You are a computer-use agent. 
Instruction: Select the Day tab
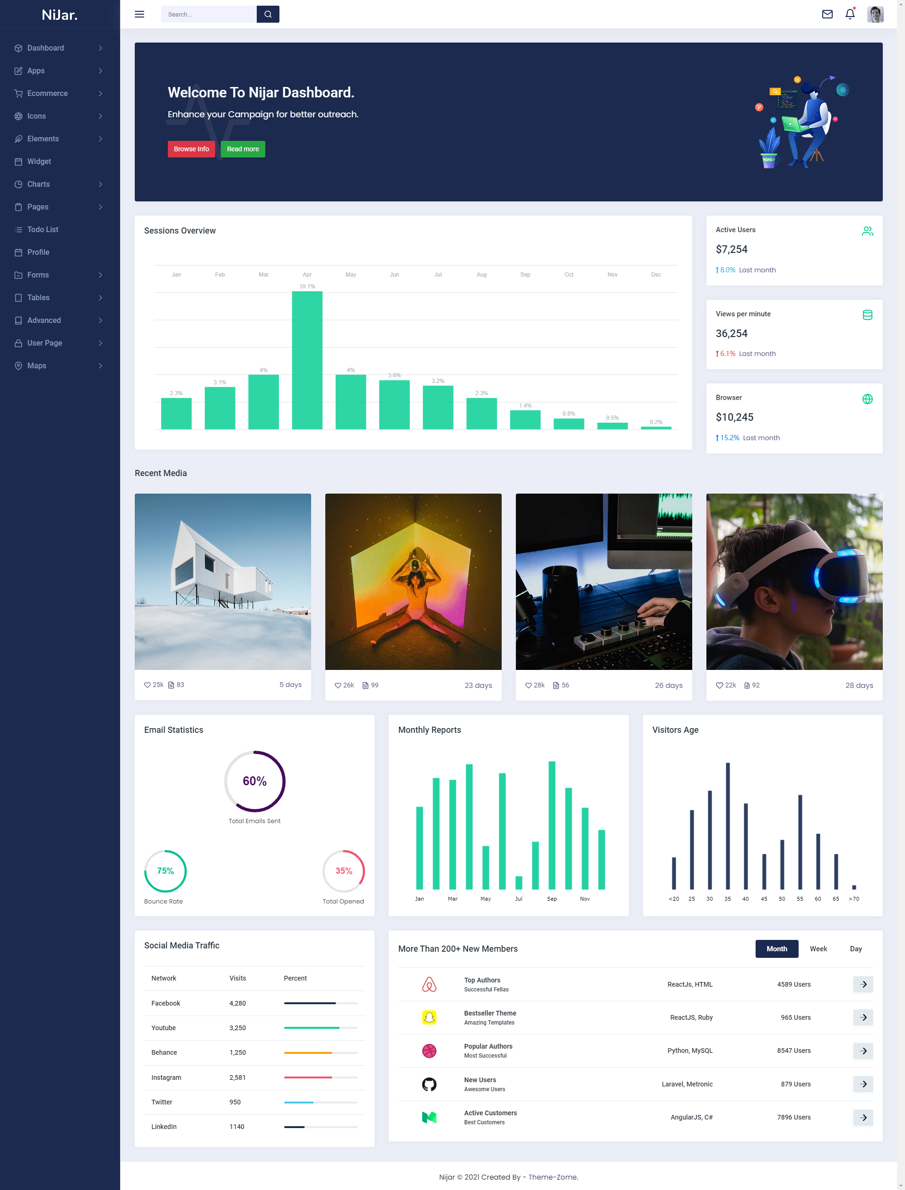(855, 949)
